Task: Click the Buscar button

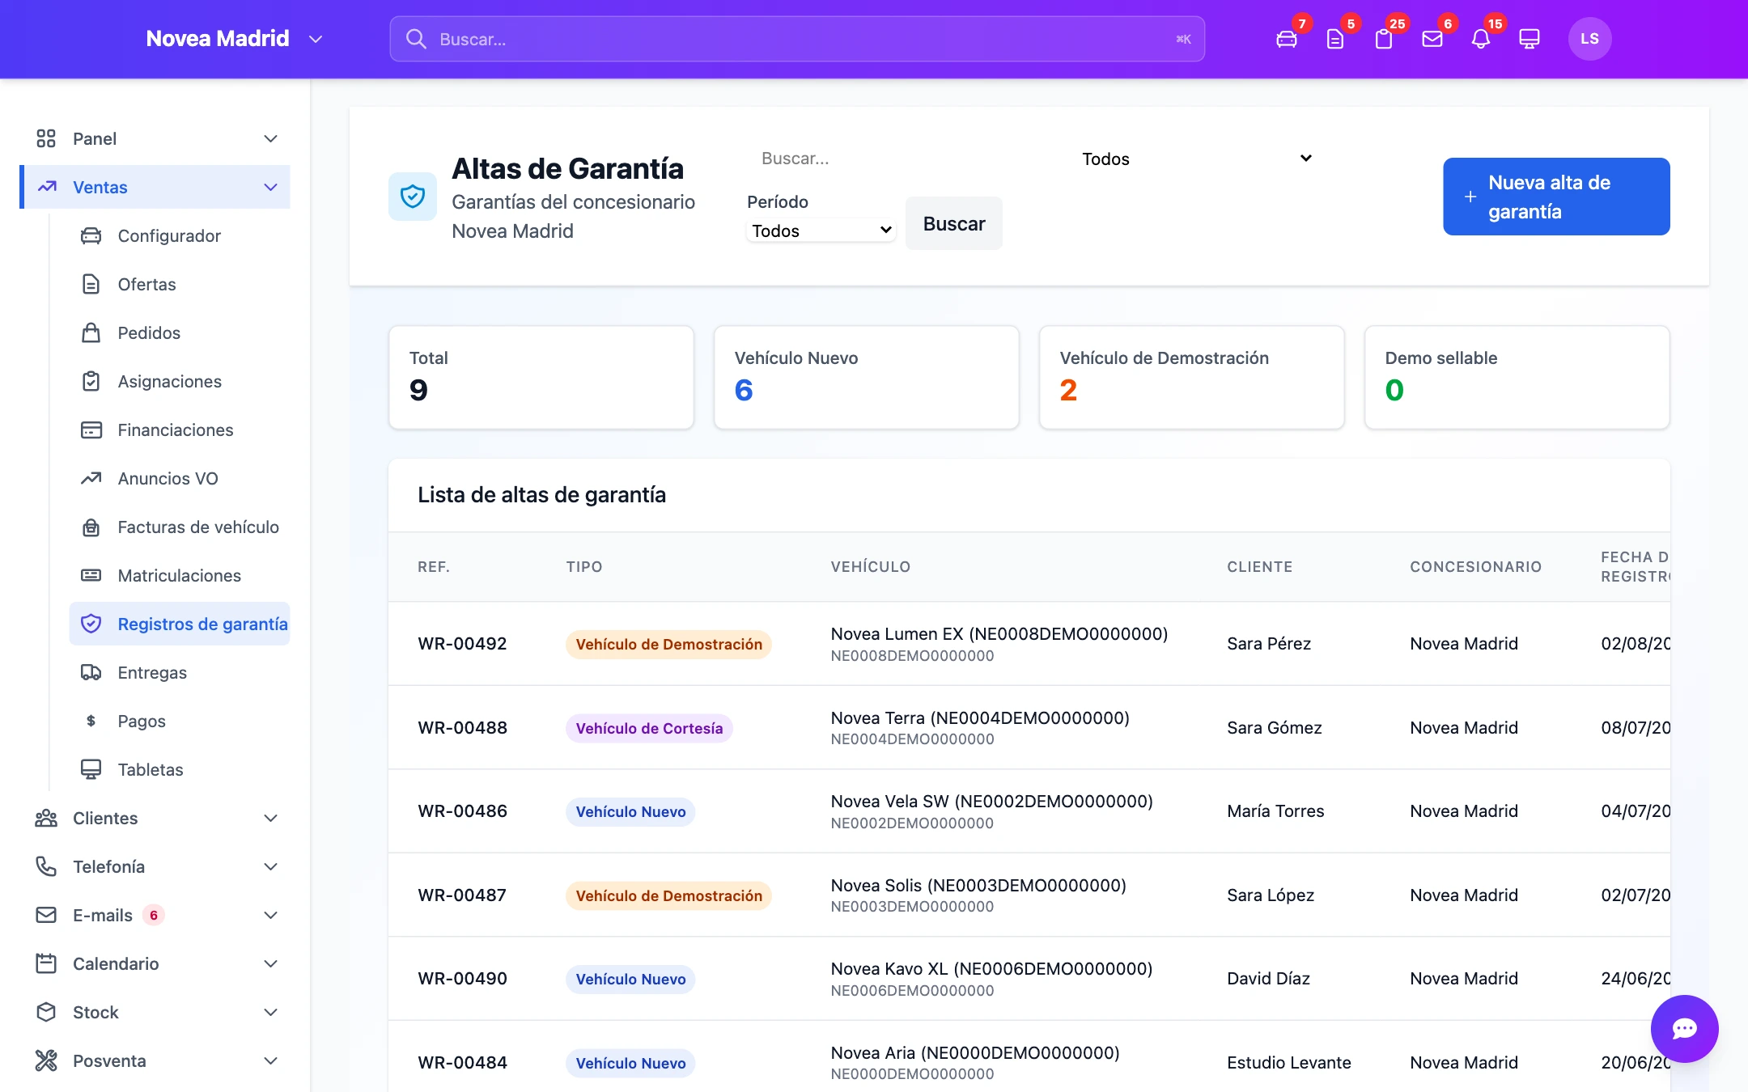Action: pyautogui.click(x=954, y=223)
